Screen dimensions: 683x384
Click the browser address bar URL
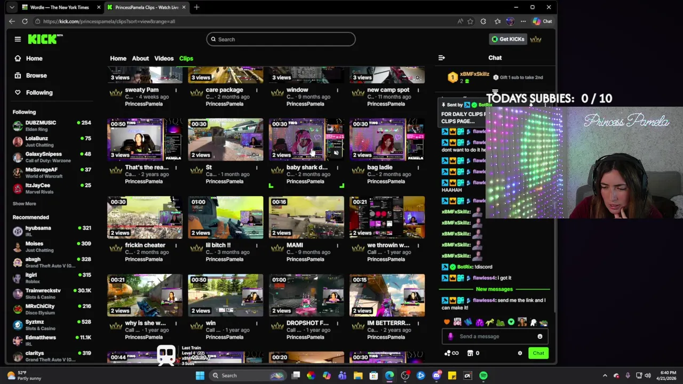point(109,21)
